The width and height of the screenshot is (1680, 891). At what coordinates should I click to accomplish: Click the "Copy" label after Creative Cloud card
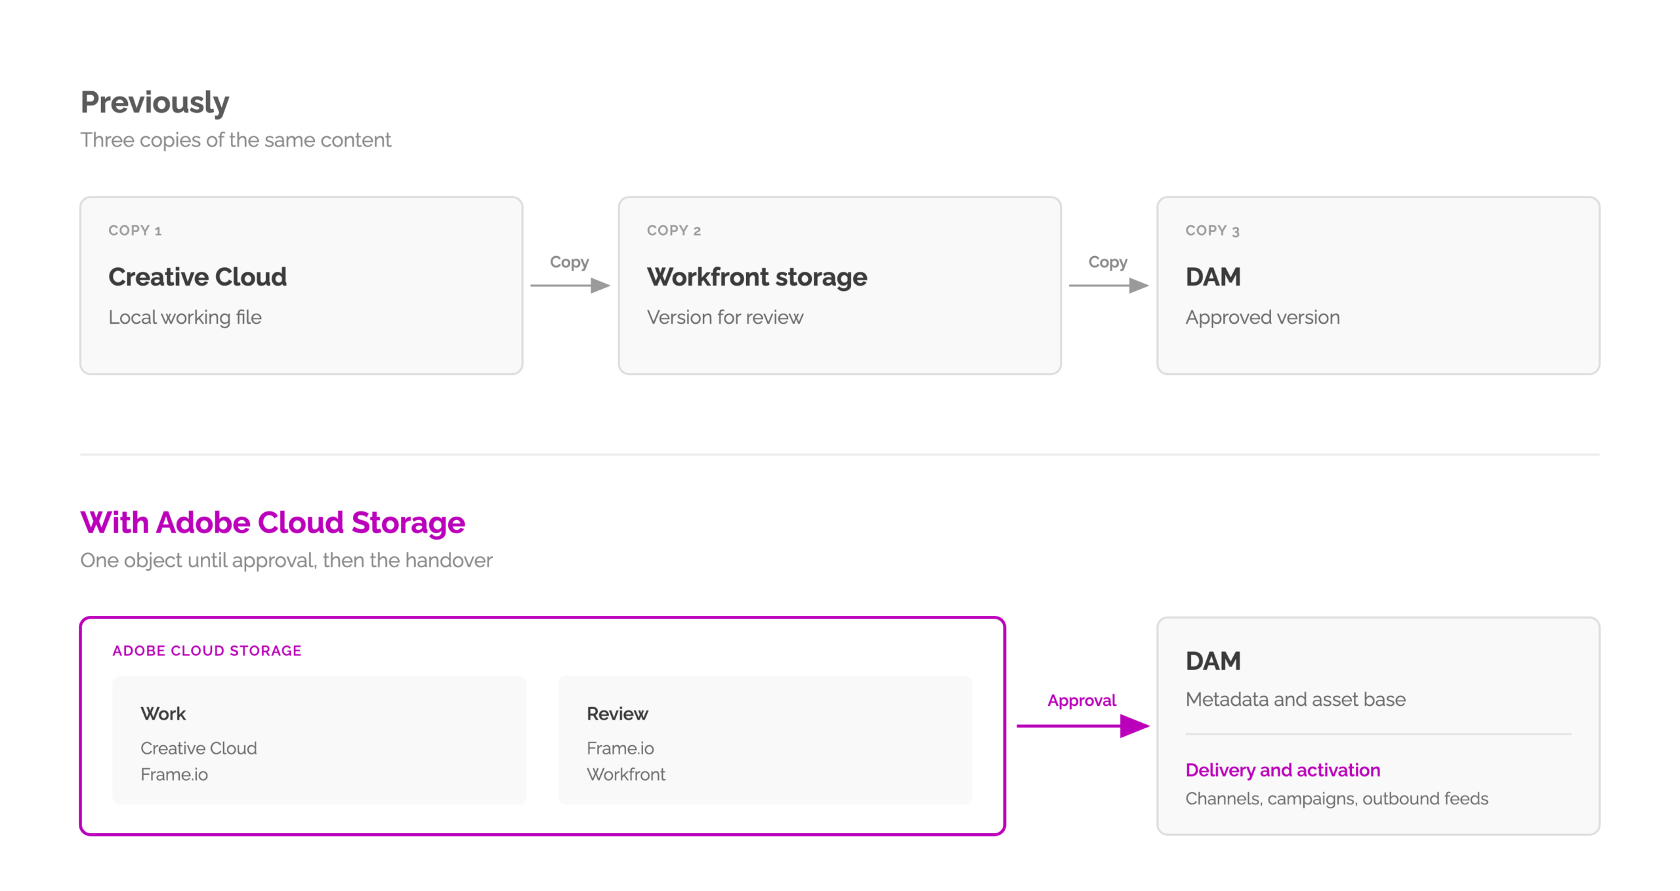(x=569, y=262)
